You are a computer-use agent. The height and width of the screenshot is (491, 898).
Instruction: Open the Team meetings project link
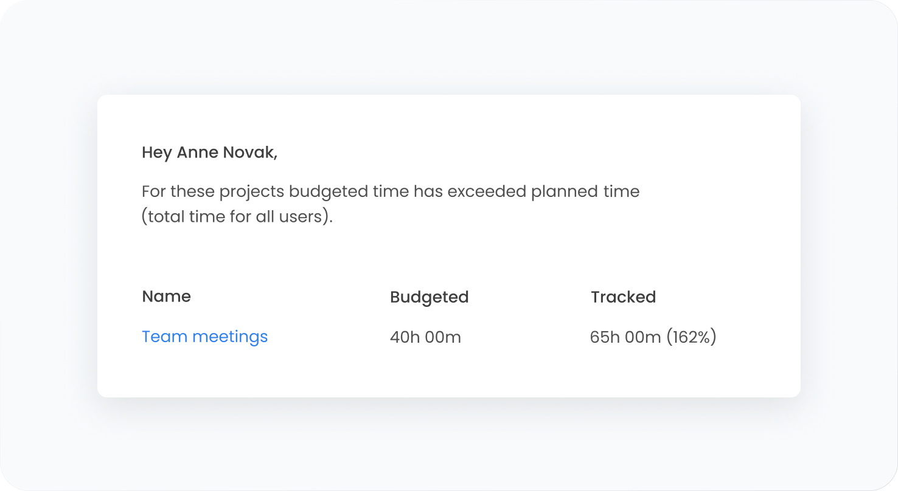point(204,337)
